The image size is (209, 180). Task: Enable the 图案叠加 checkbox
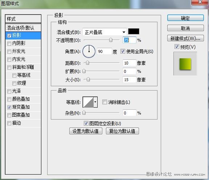pyautogui.click(x=9, y=115)
